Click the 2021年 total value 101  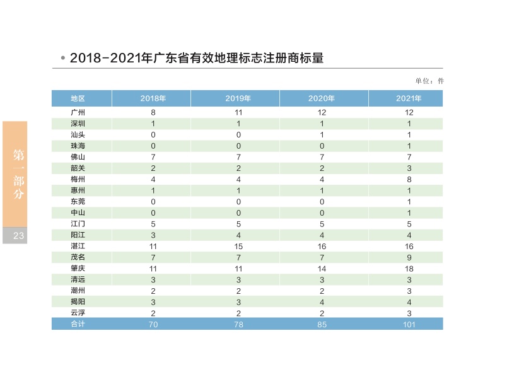409,324
